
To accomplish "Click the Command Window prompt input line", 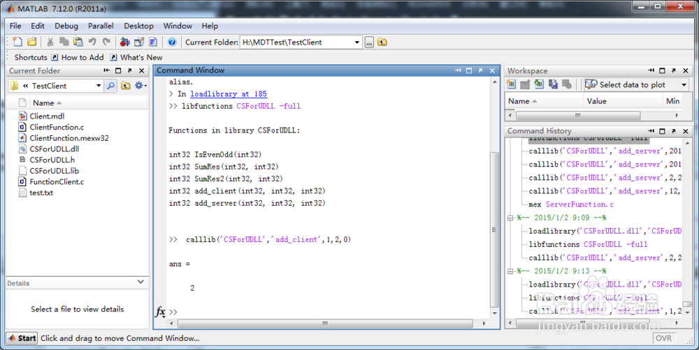I will [329, 312].
